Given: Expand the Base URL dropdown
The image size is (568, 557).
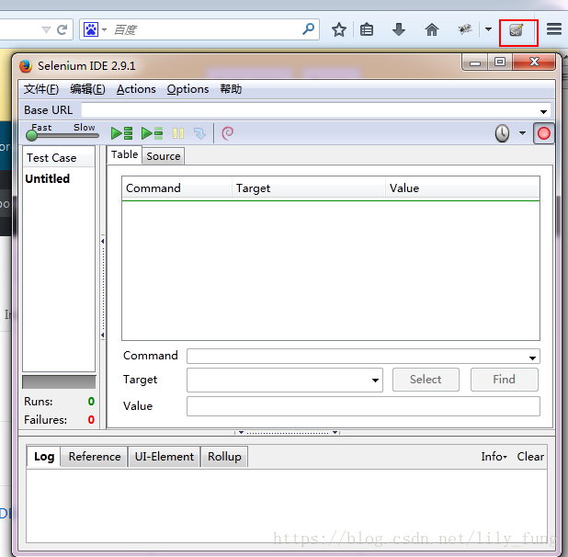Looking at the screenshot, I should pyautogui.click(x=543, y=111).
